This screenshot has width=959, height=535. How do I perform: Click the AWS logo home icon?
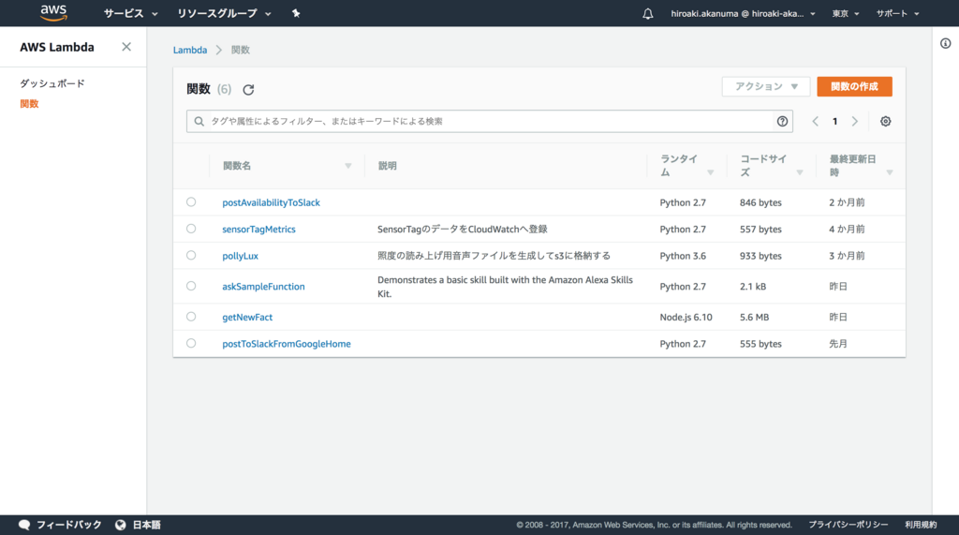tap(53, 13)
